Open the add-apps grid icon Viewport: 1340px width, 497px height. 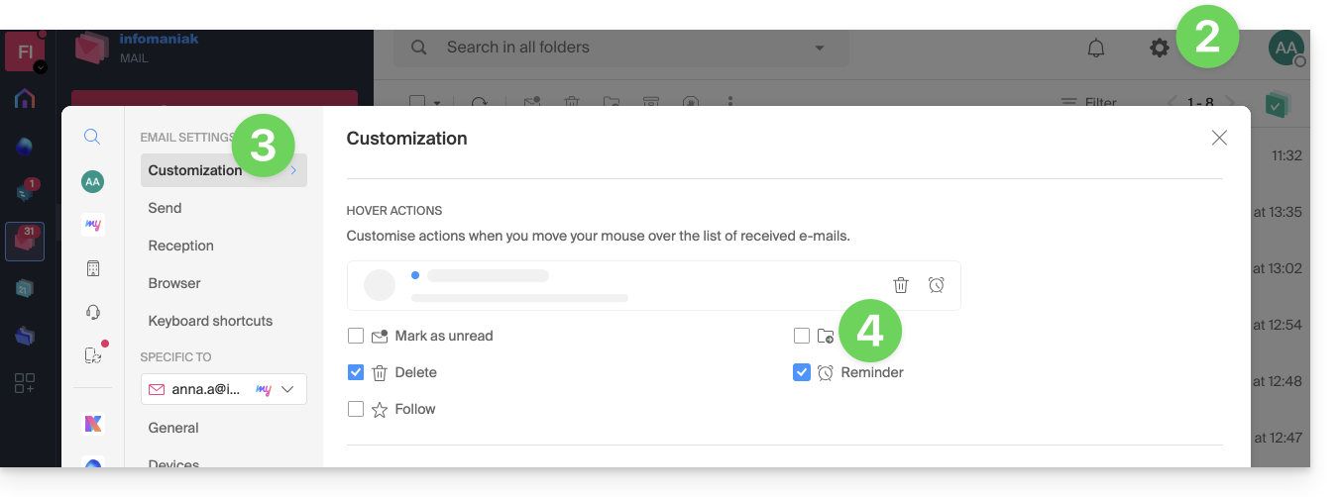coord(25,384)
